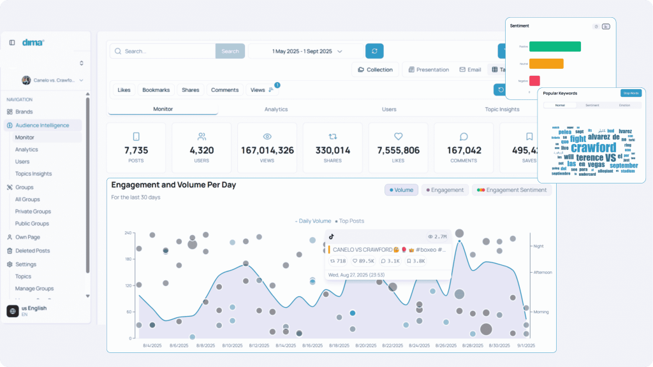
Task: Click the Stop Words button
Action: coord(631,93)
